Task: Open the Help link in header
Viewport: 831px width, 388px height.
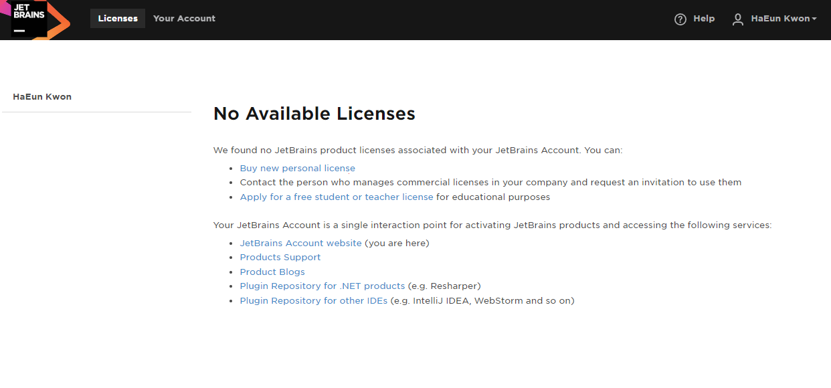Action: 704,19
